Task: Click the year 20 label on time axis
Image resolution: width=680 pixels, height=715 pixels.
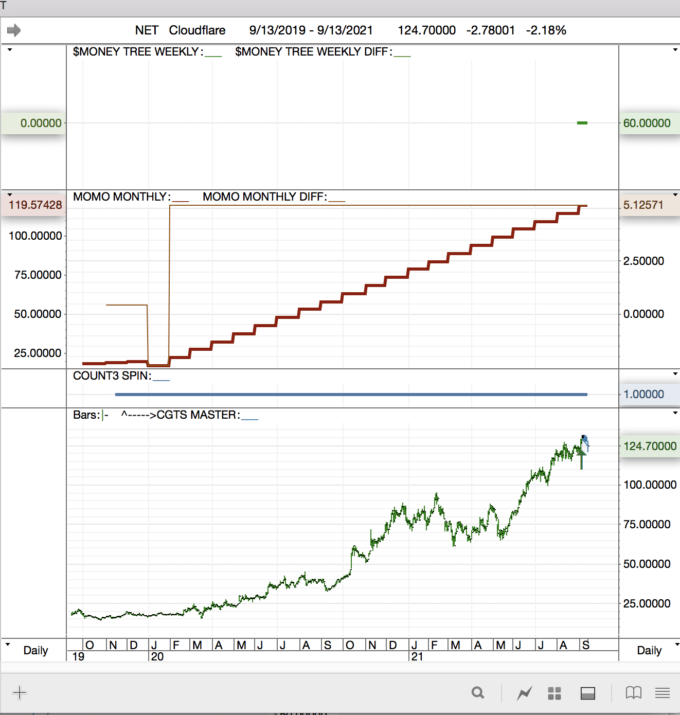Action: 157,656
